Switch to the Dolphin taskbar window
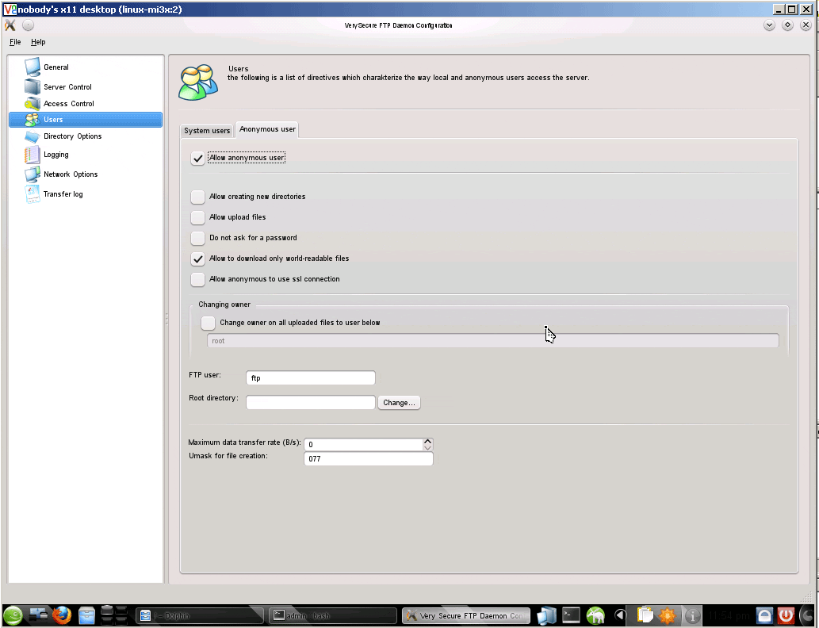 point(200,616)
